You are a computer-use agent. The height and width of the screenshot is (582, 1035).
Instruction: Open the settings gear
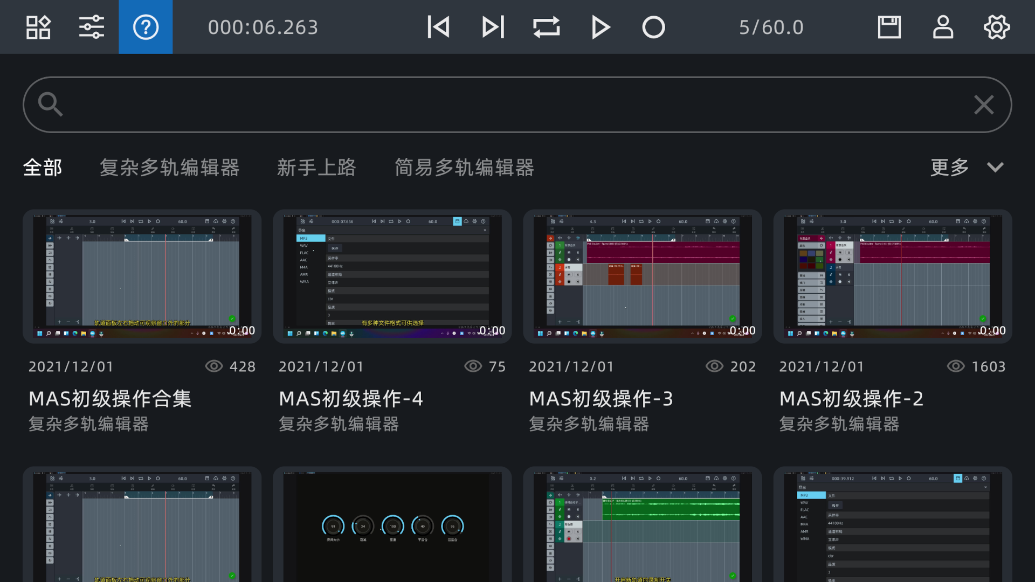coord(996,26)
